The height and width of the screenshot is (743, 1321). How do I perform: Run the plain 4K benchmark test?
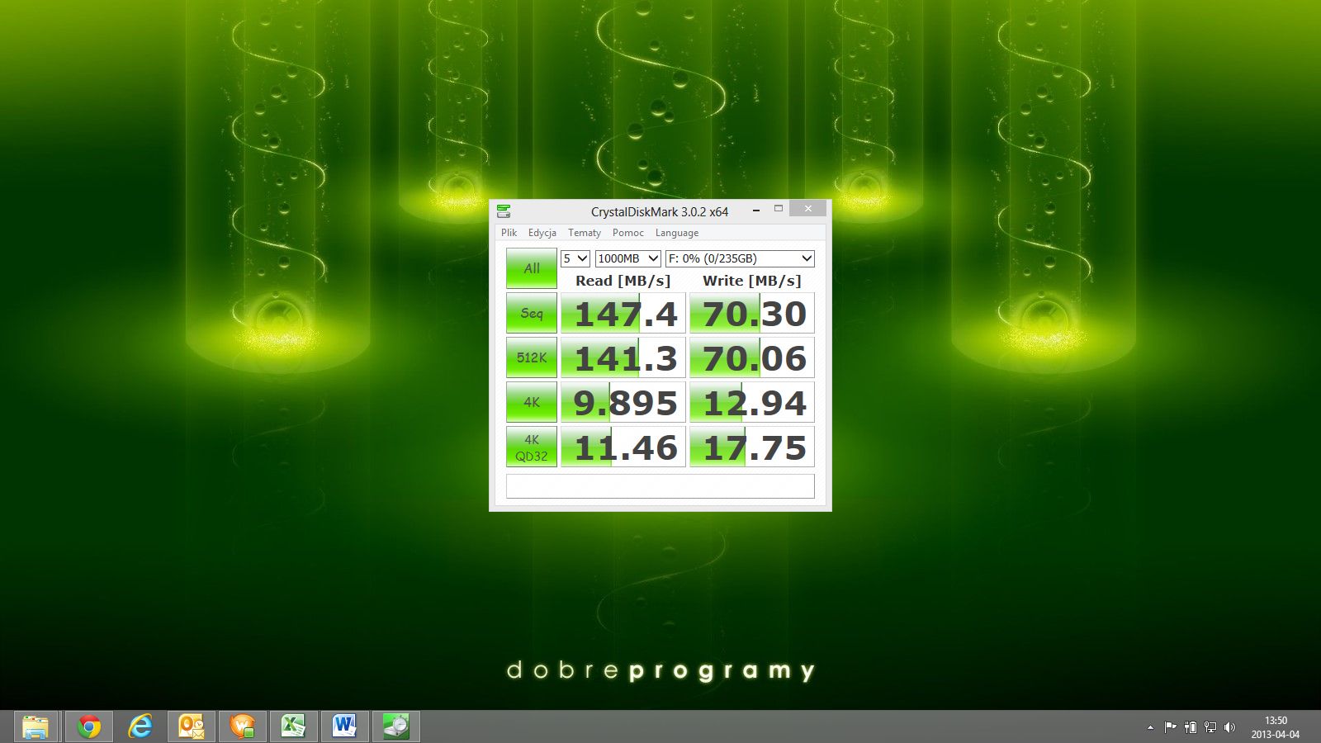click(x=532, y=402)
